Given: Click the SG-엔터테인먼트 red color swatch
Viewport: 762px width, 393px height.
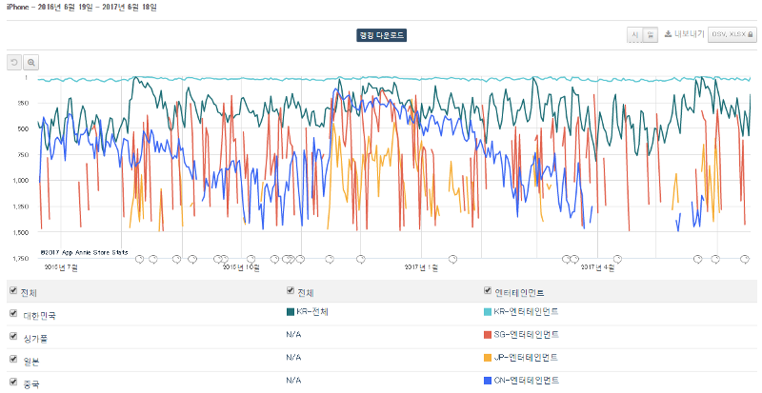Looking at the screenshot, I should (x=488, y=335).
